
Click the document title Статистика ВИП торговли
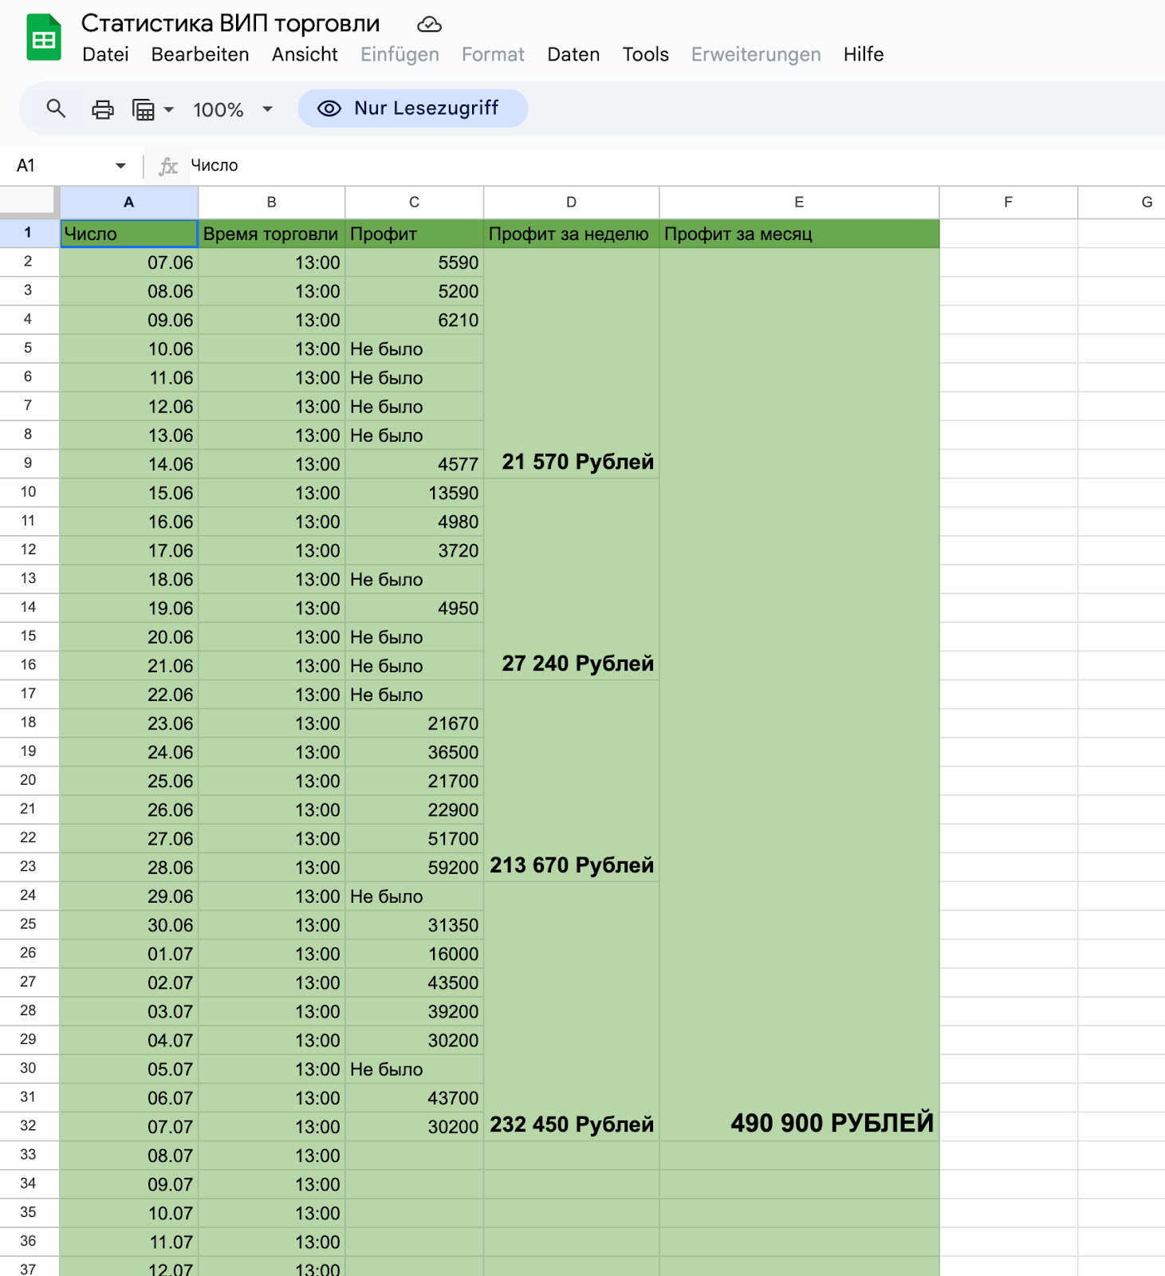(230, 24)
